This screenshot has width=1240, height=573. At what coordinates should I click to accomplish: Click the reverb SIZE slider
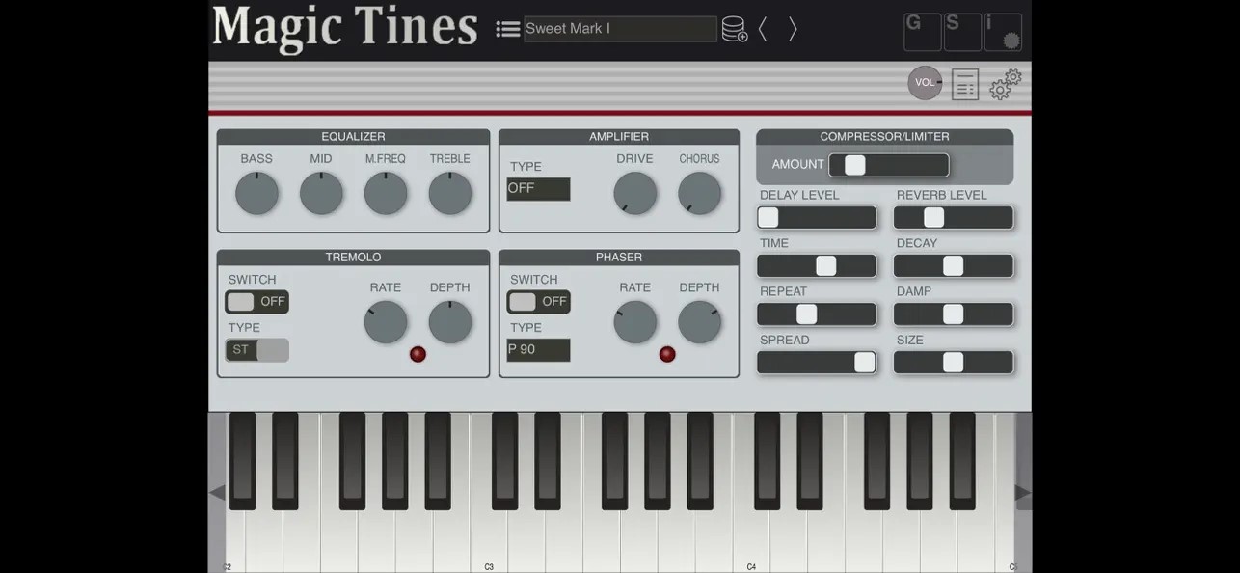pyautogui.click(x=954, y=363)
